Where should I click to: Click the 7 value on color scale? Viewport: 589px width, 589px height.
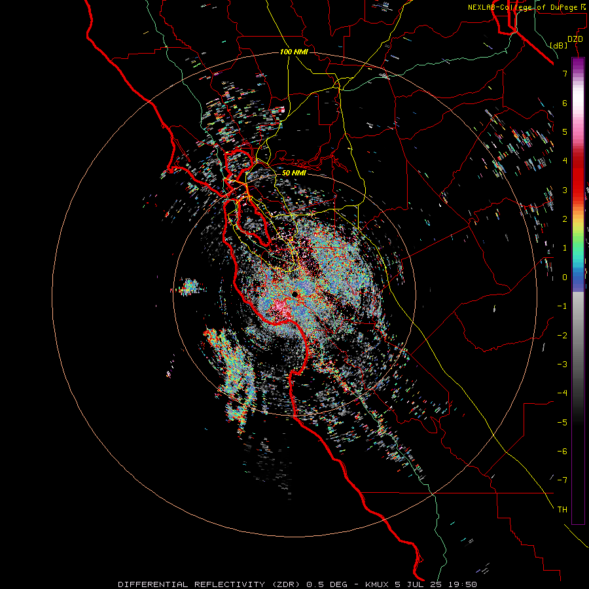coord(565,73)
